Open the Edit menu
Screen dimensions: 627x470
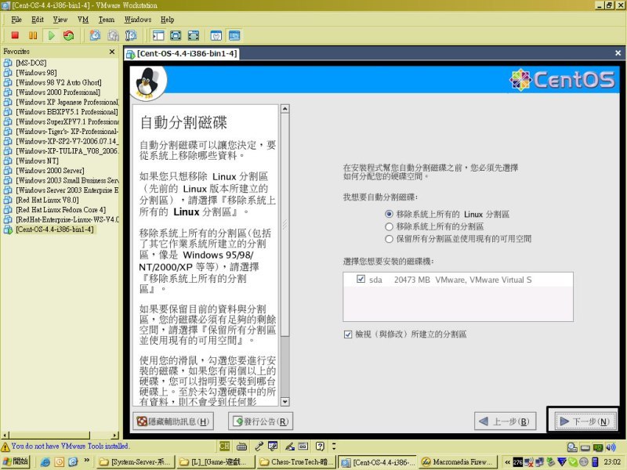point(38,20)
